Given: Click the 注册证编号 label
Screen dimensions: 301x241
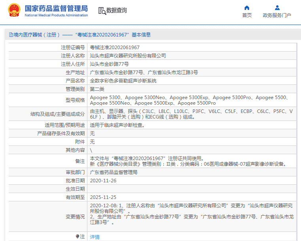Looking at the screenshot, I should 73,47.
